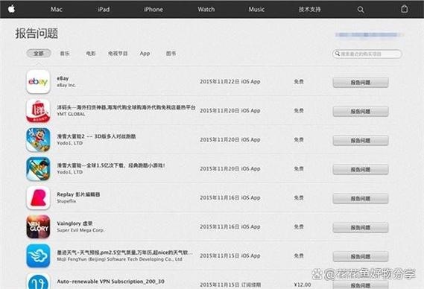The height and width of the screenshot is (289, 424).
Task: Click the YMT GLOBAL developer name
Action: (71, 114)
